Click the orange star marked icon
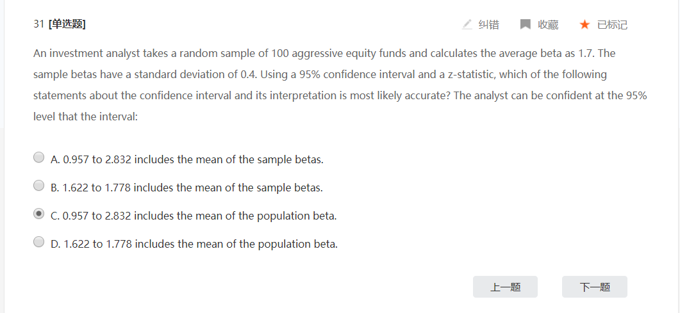Viewport: 680px width, 313px height. (x=585, y=24)
